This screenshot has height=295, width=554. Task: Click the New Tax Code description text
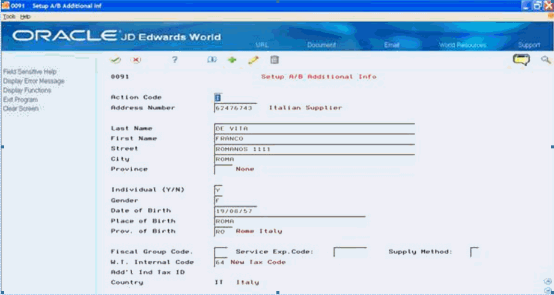click(x=258, y=262)
